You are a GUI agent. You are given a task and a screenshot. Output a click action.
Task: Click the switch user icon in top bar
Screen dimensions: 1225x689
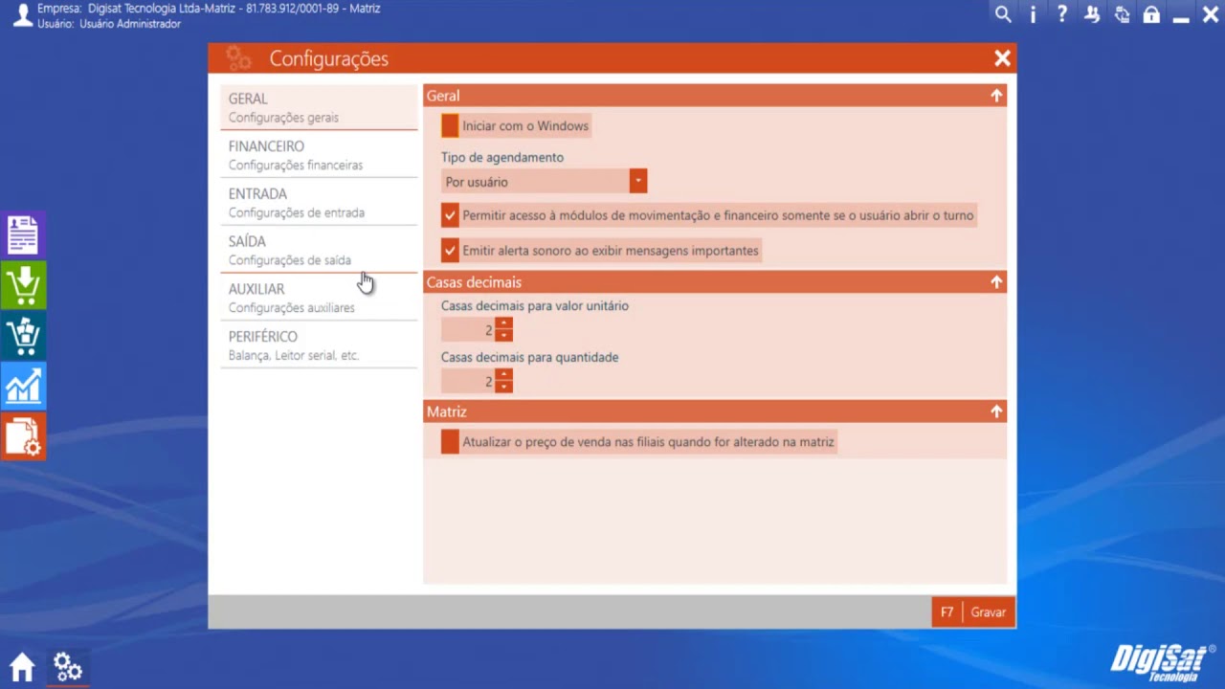pos(1092,14)
